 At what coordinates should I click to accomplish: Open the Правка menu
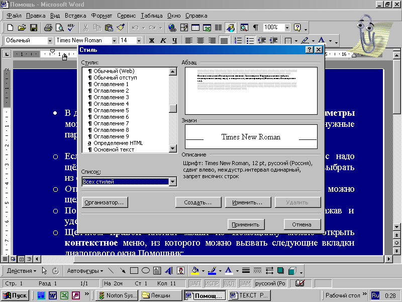[x=36, y=16]
